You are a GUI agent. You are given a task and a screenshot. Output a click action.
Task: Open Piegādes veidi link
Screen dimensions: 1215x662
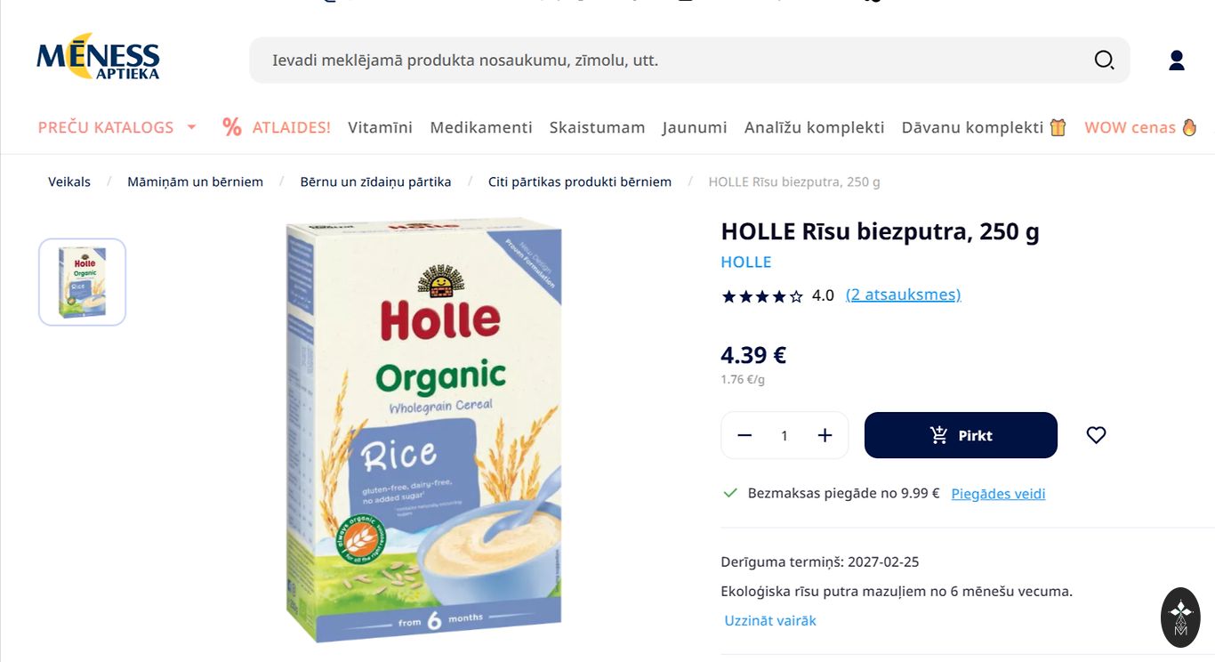click(x=998, y=493)
